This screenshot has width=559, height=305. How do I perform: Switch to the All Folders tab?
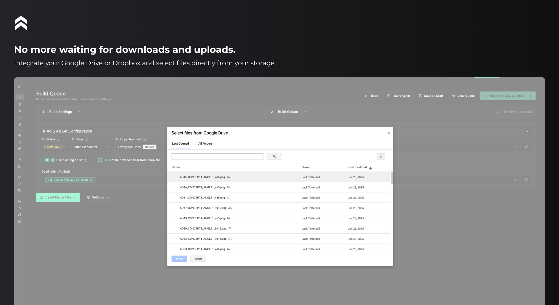(205, 143)
